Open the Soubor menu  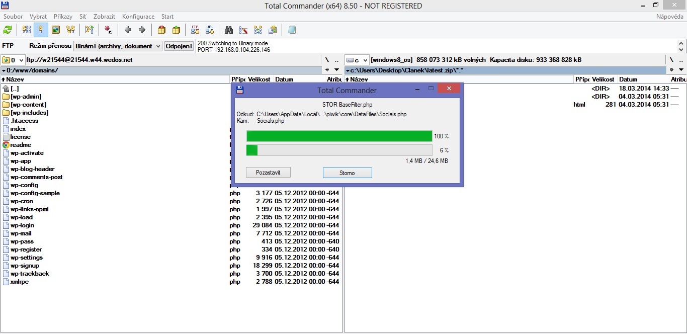(13, 17)
